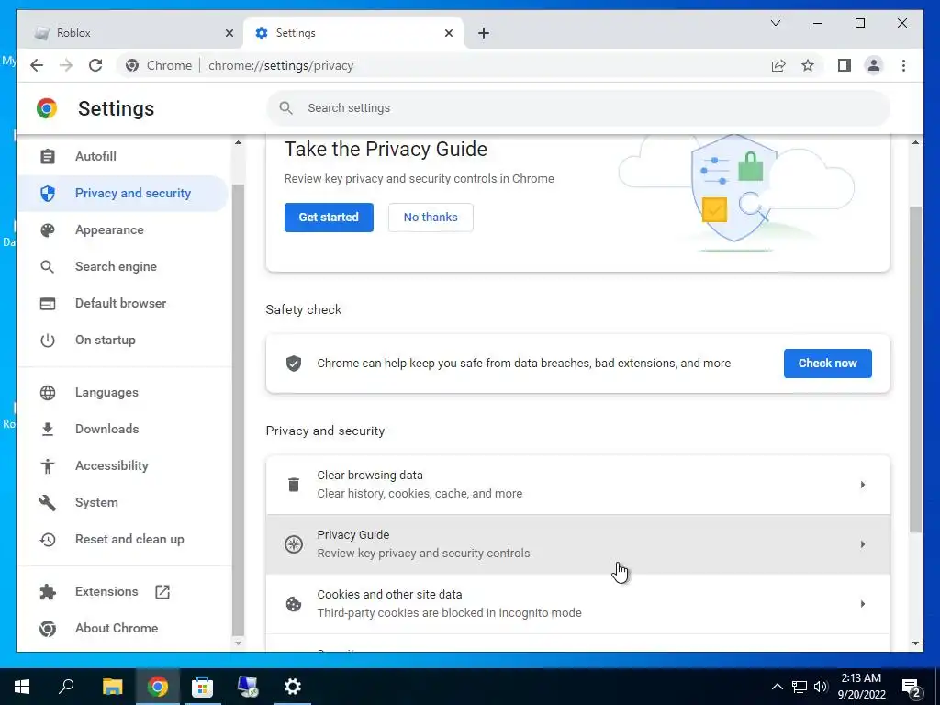Image resolution: width=940 pixels, height=705 pixels.
Task: Click the Default browser window icon
Action: pyautogui.click(x=48, y=303)
